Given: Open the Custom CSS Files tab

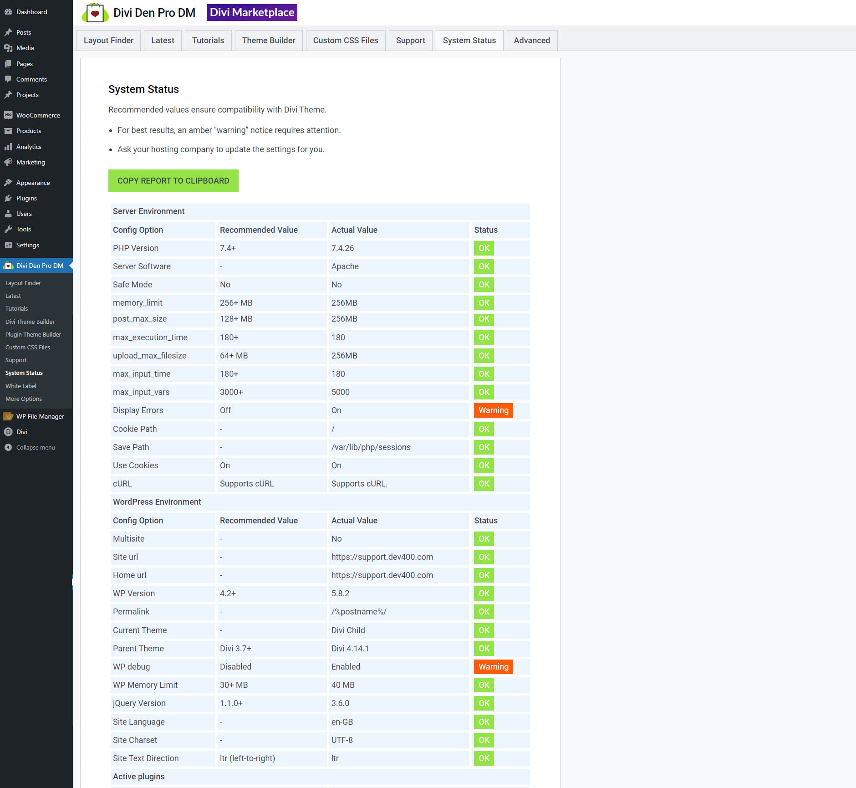Looking at the screenshot, I should tap(345, 41).
